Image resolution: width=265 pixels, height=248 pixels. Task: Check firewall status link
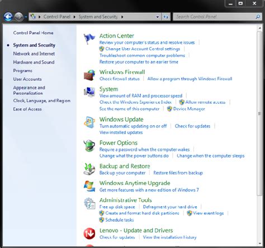[x=120, y=79]
